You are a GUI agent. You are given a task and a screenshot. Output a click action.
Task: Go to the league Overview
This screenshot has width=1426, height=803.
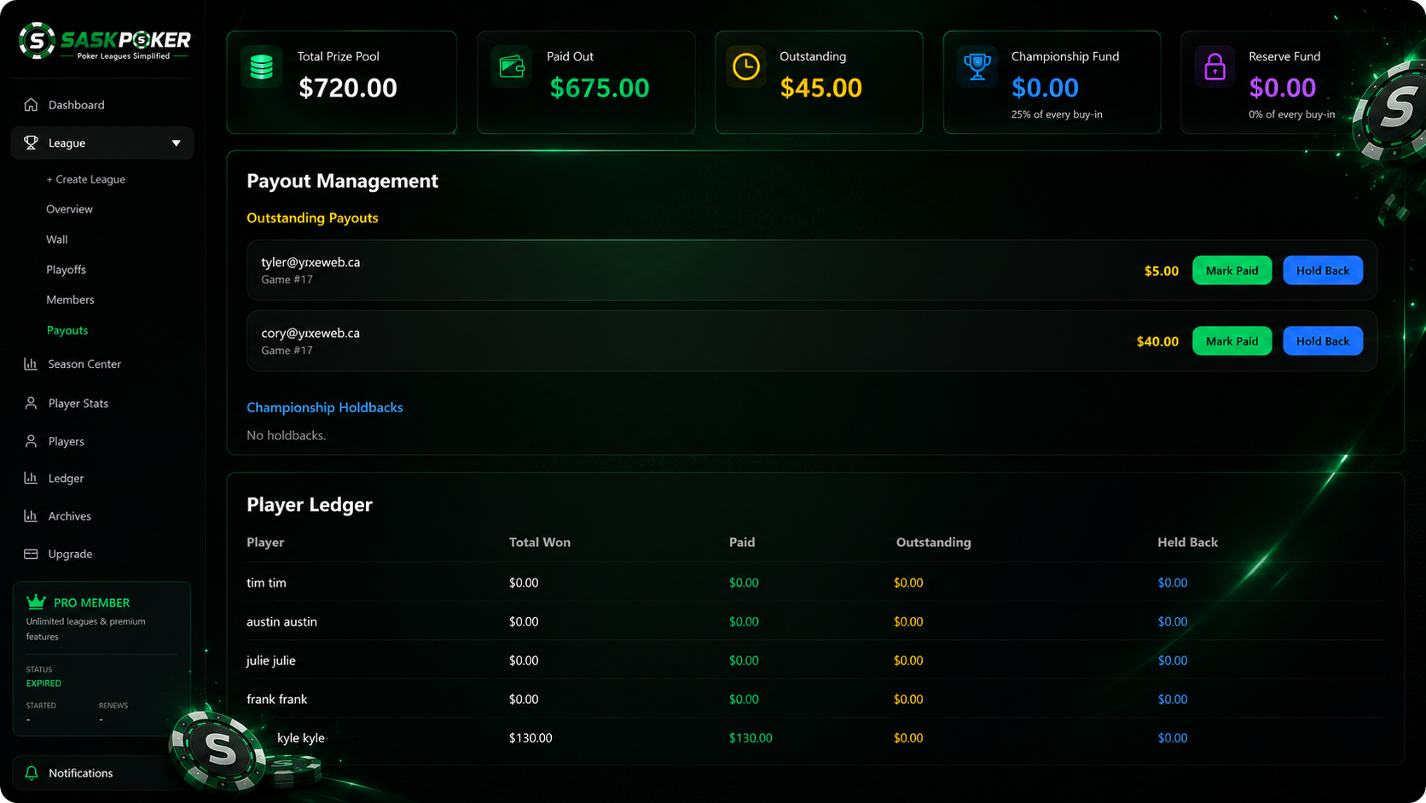point(69,209)
